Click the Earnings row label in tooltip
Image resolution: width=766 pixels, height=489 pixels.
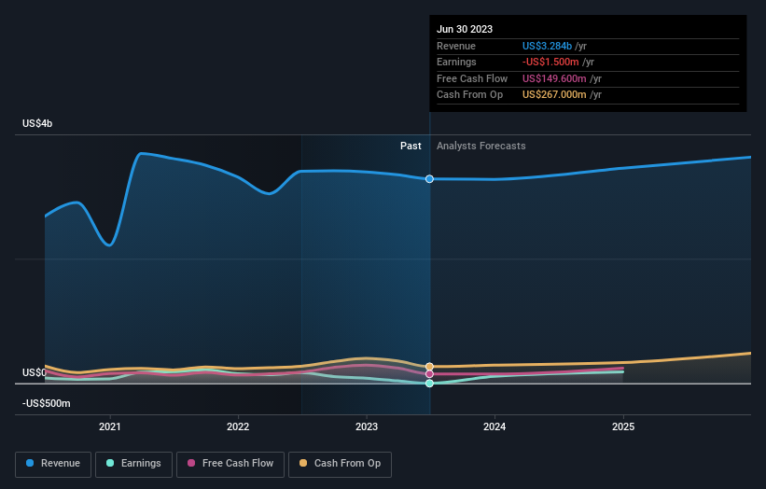click(456, 62)
